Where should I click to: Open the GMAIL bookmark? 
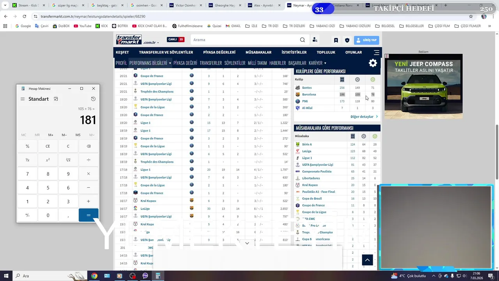233,26
